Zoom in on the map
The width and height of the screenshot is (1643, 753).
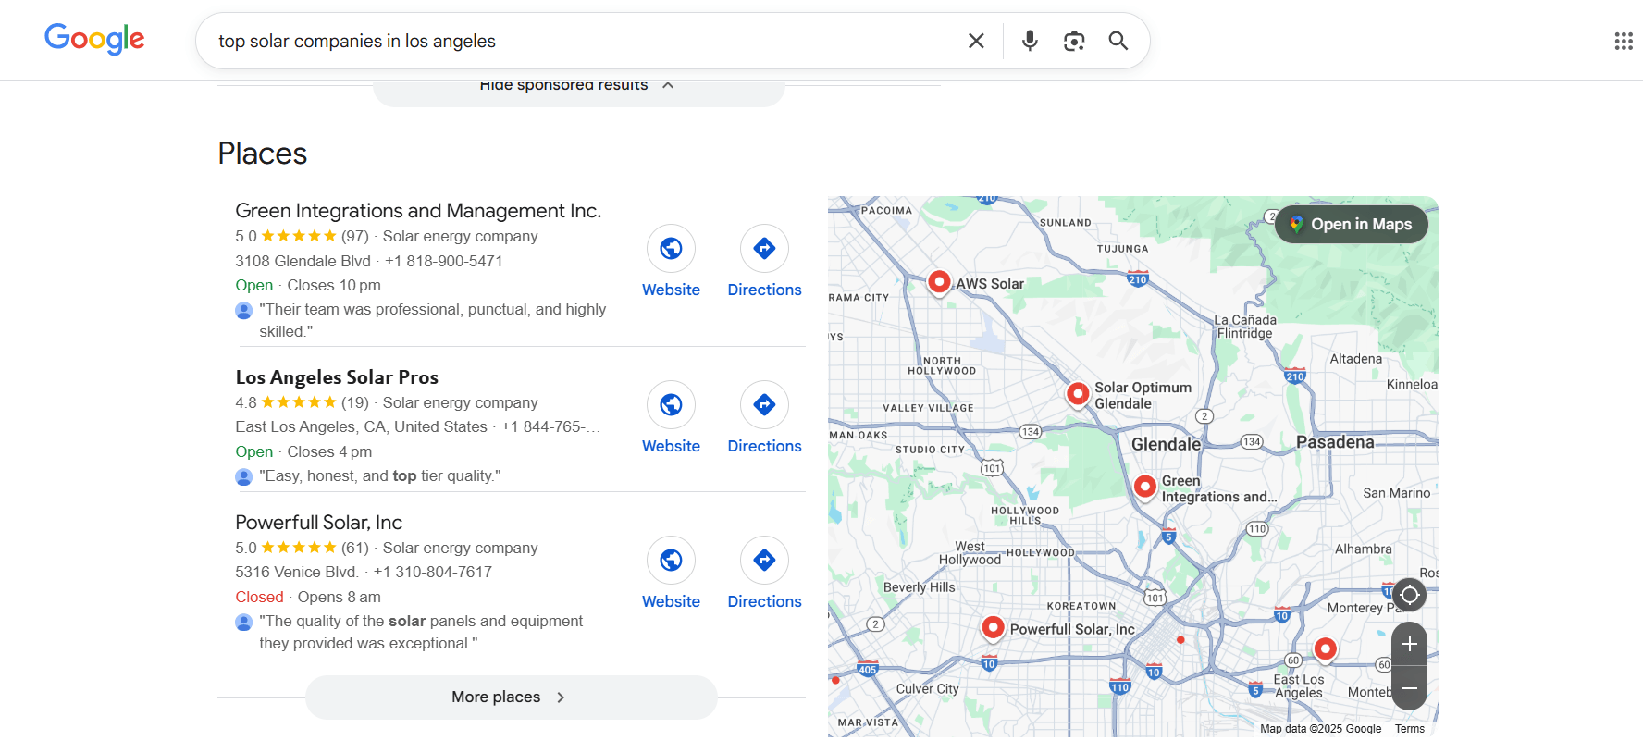(1410, 644)
